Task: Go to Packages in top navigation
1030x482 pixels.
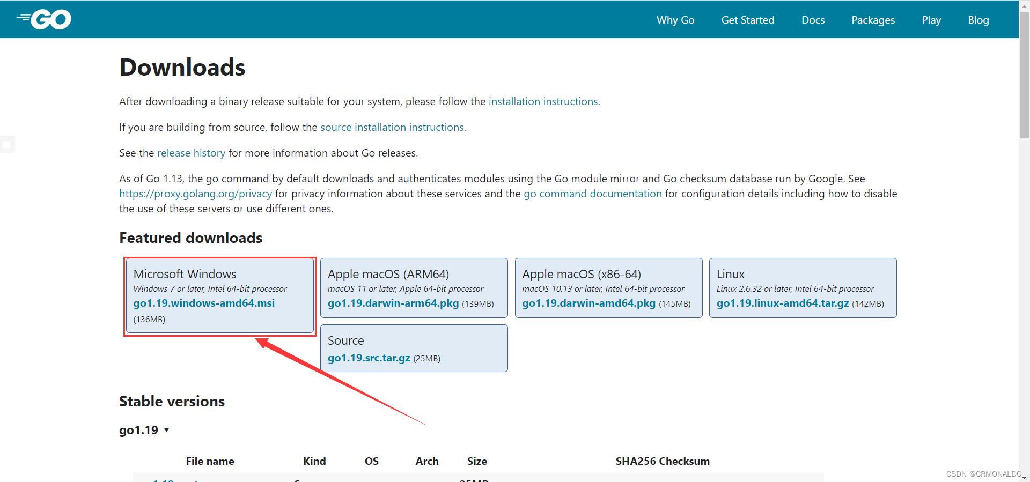Action: coord(873,20)
